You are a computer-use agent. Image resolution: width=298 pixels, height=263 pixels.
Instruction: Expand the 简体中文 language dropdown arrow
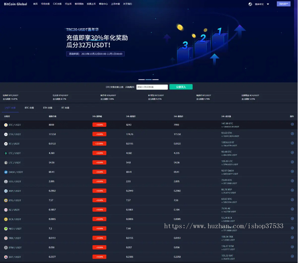[x=268, y=4]
